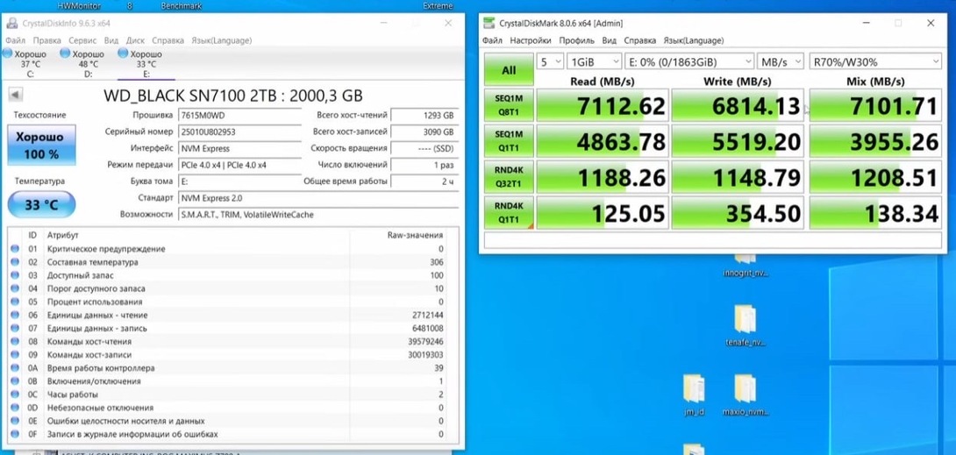Viewport: 956px width, 455px height.
Task: Select drive E: status icon at 33 °C
Action: [x=123, y=53]
